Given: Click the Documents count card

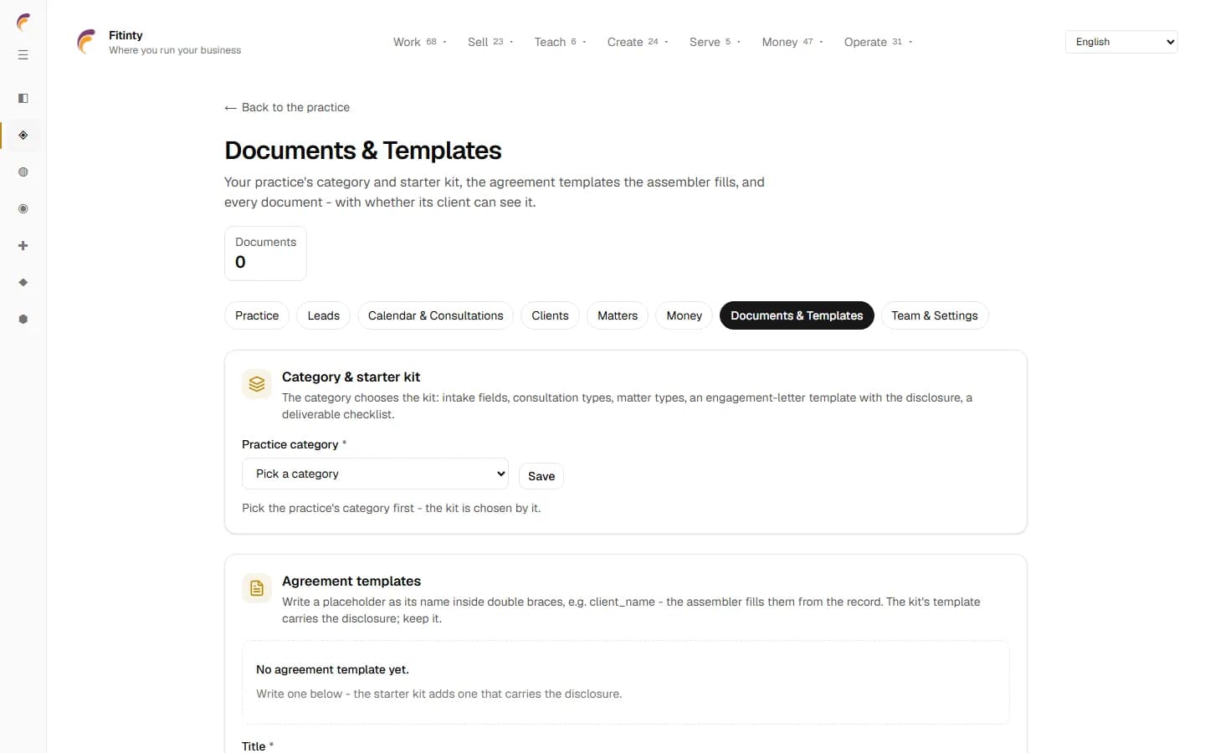Looking at the screenshot, I should 265,254.
